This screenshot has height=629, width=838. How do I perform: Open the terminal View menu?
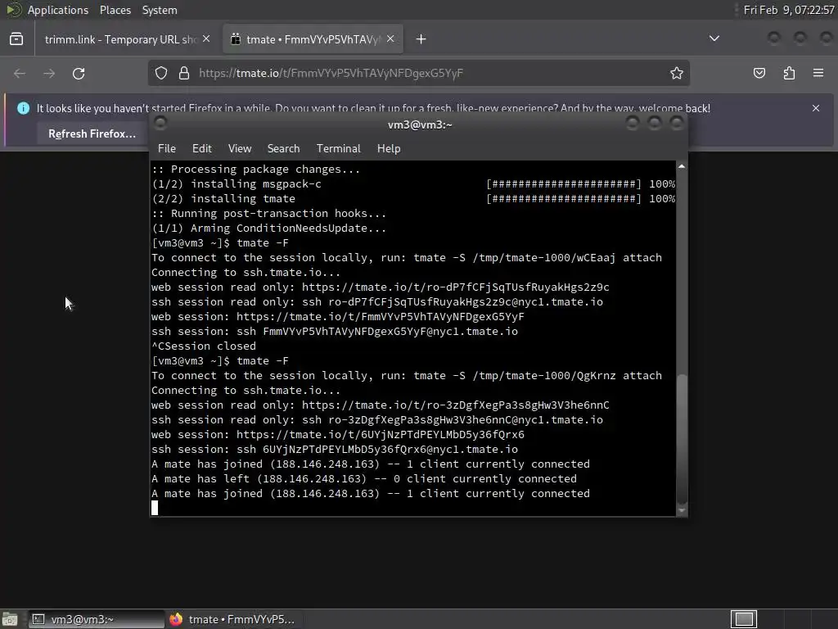[240, 149]
